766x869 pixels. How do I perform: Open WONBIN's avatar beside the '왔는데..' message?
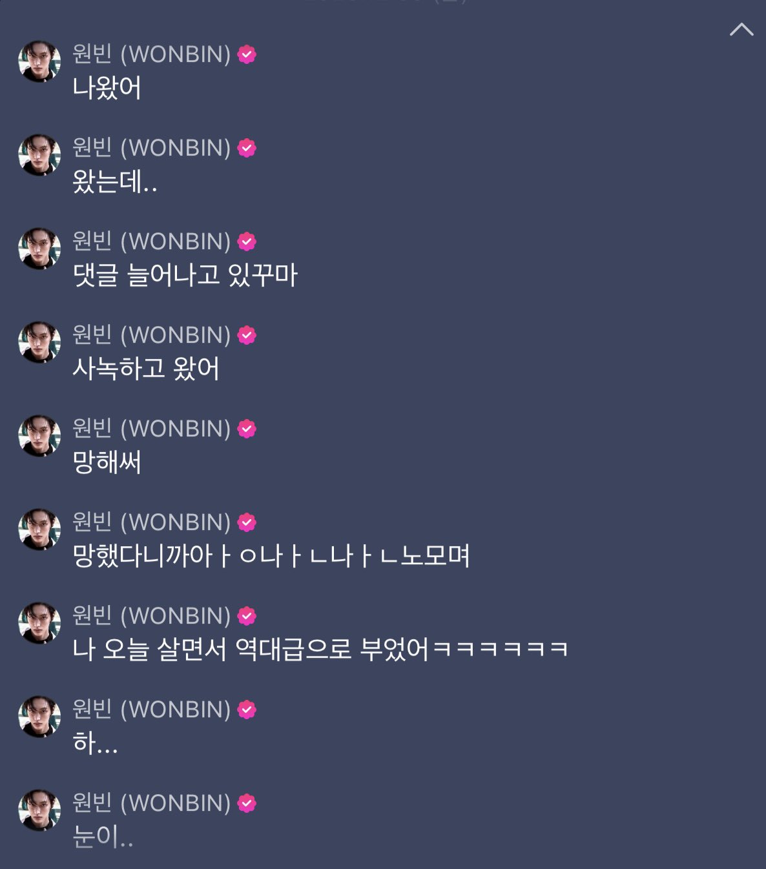pos(39,155)
